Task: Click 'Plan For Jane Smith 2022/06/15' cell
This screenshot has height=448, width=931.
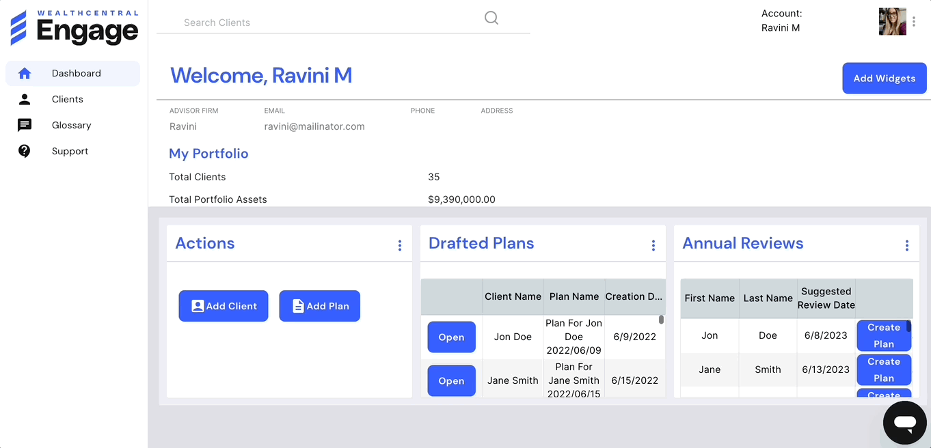Action: tap(574, 380)
